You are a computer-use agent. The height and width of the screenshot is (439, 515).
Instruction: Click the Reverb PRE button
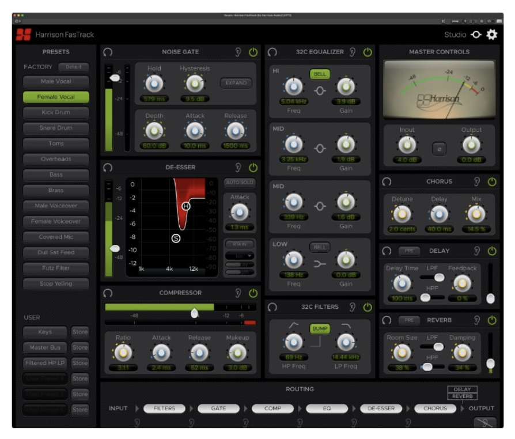(x=409, y=320)
